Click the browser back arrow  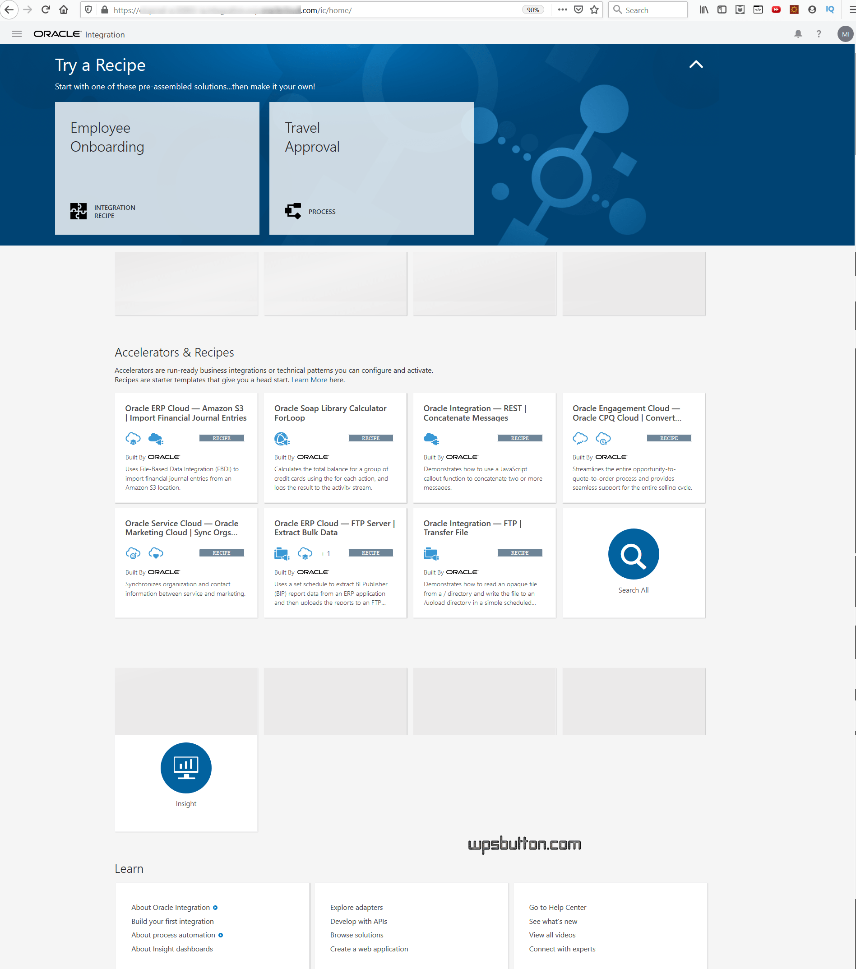click(x=9, y=10)
